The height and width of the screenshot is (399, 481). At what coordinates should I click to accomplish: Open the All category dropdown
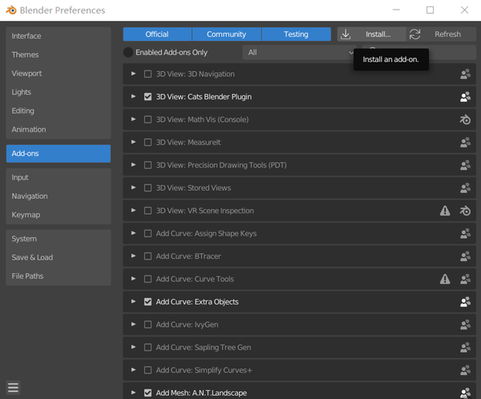click(x=300, y=52)
